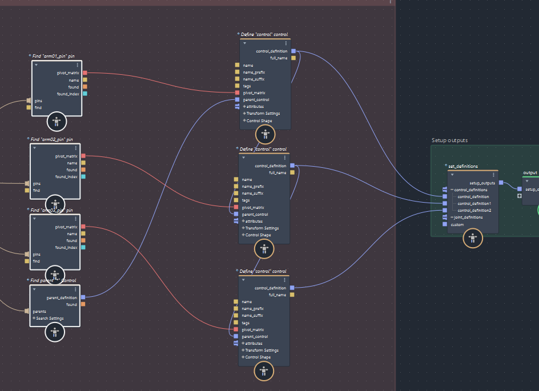Select the Setup outputs group title
The image size is (539, 391).
(449, 140)
